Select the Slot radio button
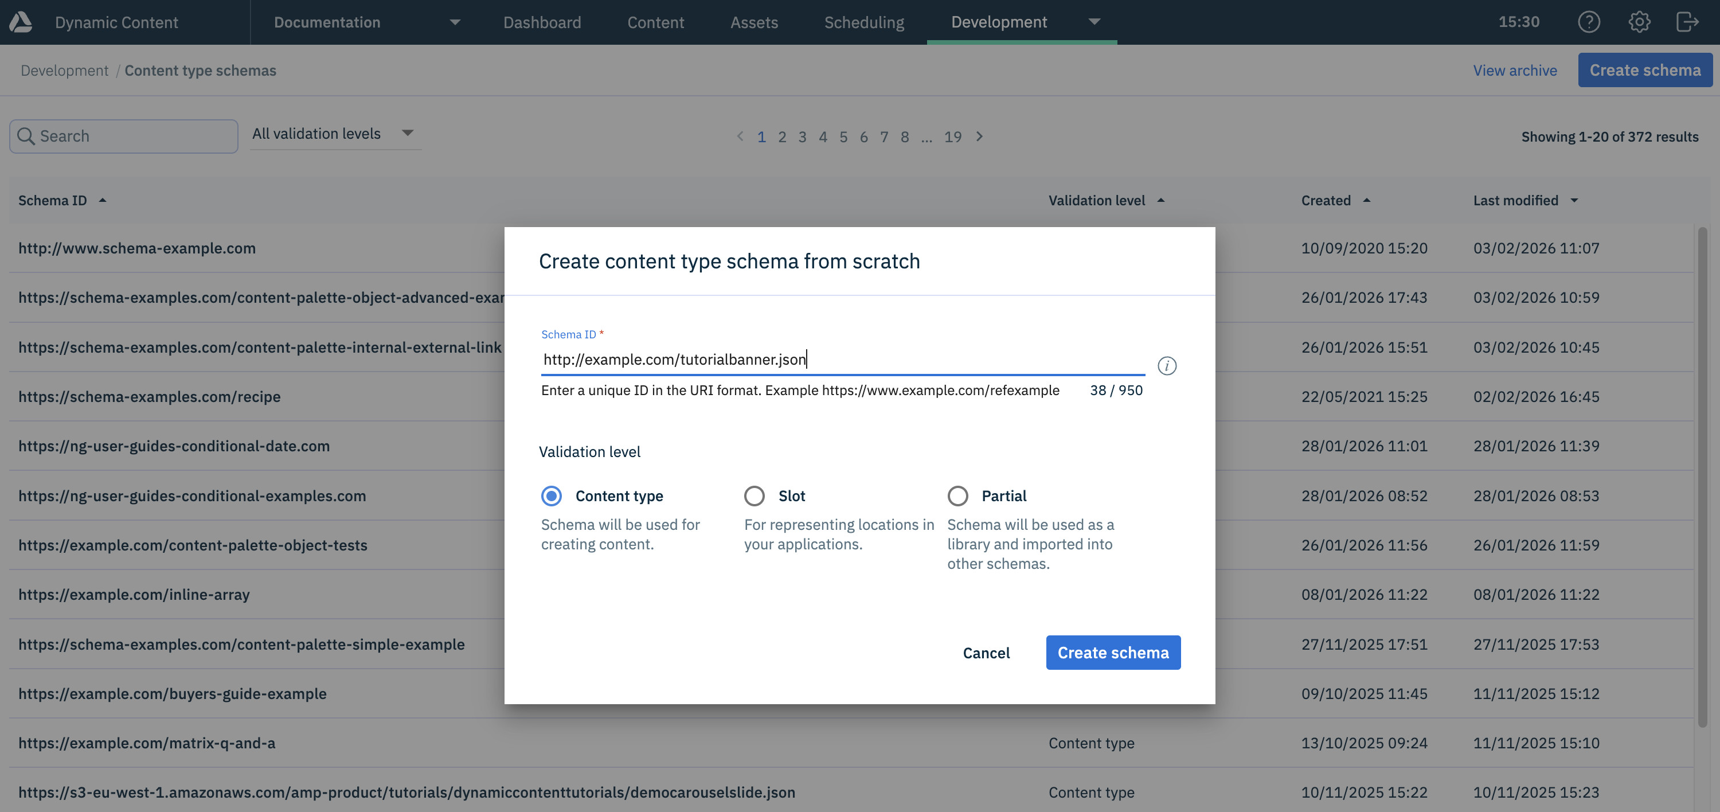Viewport: 1720px width, 812px height. 754,496
